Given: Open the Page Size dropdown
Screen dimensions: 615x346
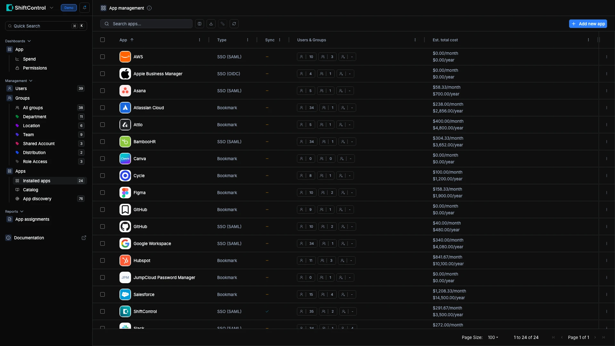Looking at the screenshot, I should (493, 337).
